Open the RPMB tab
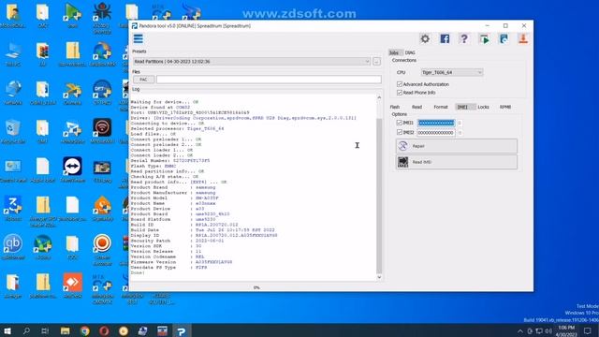 pos(505,107)
